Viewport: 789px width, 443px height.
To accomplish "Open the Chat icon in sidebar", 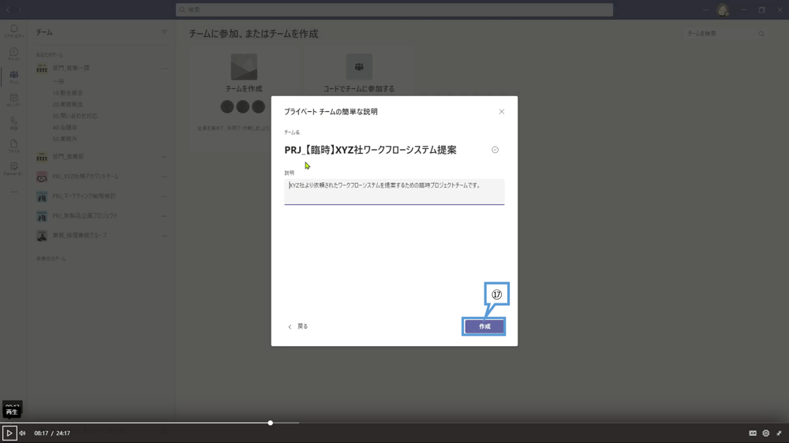I will 13,54.
